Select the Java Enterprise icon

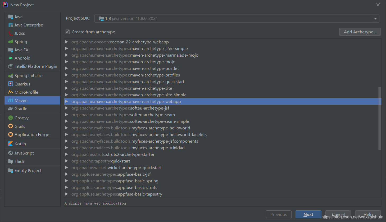(x=11, y=25)
